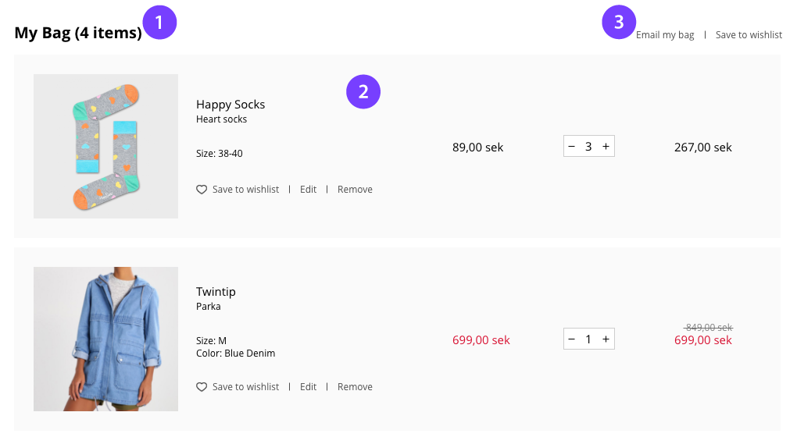Save Twintip Parka to wishlist

tap(245, 387)
